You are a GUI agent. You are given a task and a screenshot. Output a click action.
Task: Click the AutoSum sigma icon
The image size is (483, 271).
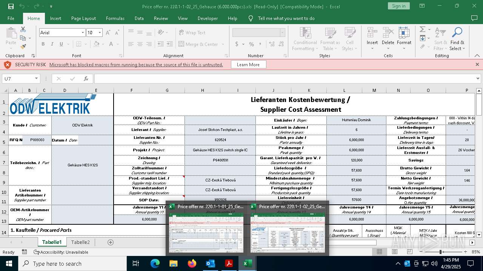tap(423, 29)
